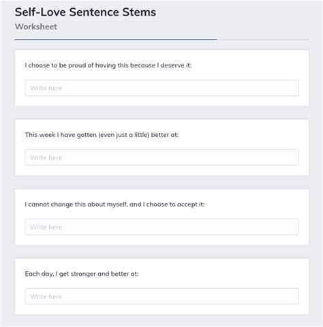Click "Write here" placeholder in the last answer field
This screenshot has height=327, width=323.
46,296
